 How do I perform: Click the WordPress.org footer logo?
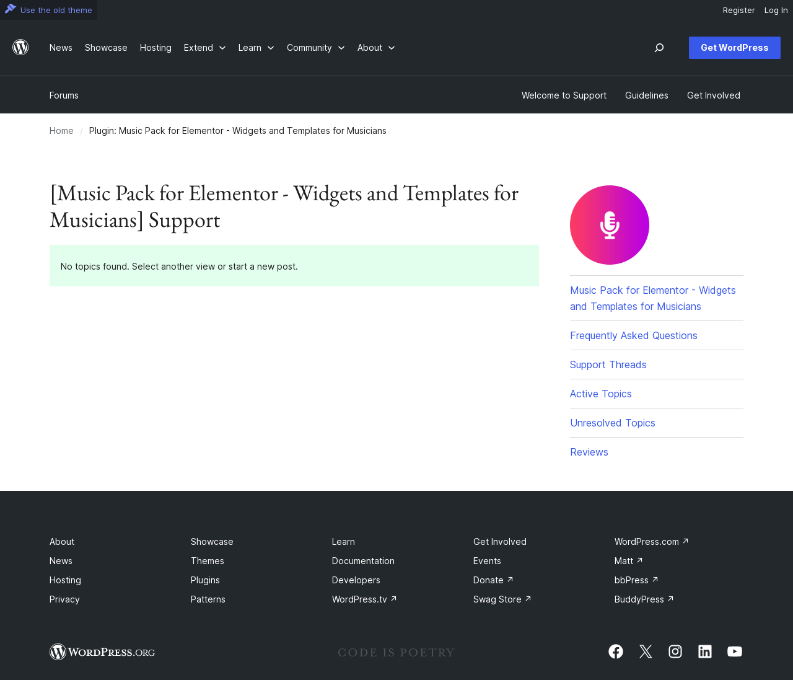(x=102, y=651)
